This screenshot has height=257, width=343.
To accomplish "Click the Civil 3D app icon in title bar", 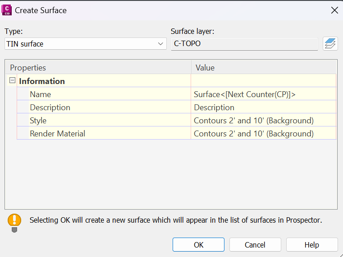I will pyautogui.click(x=7, y=10).
